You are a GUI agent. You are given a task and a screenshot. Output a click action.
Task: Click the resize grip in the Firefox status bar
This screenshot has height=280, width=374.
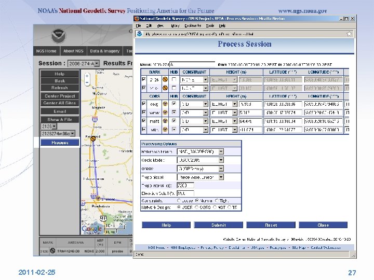click(x=354, y=255)
